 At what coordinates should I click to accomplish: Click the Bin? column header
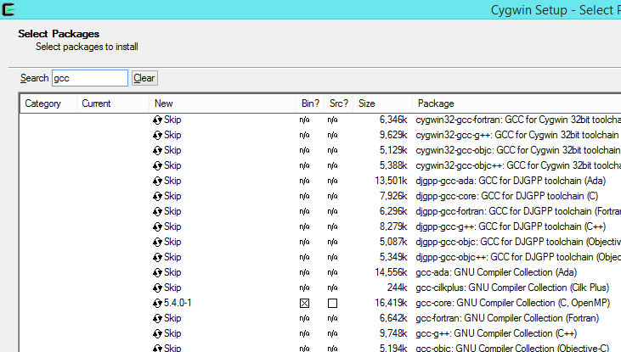[x=310, y=103]
